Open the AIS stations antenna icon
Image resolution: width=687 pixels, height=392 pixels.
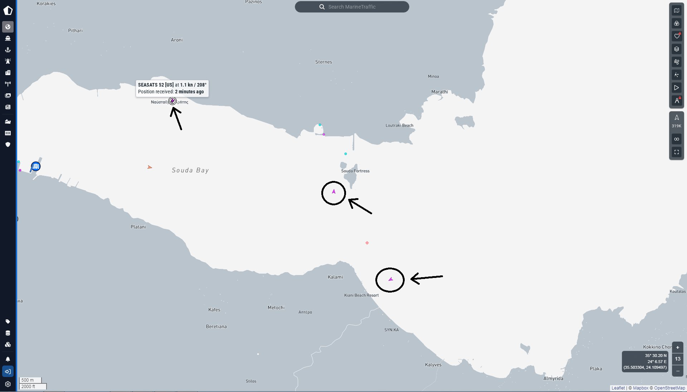click(8, 84)
